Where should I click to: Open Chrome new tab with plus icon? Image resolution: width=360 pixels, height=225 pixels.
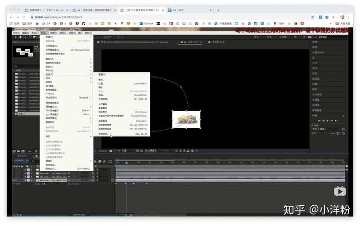[218, 9]
